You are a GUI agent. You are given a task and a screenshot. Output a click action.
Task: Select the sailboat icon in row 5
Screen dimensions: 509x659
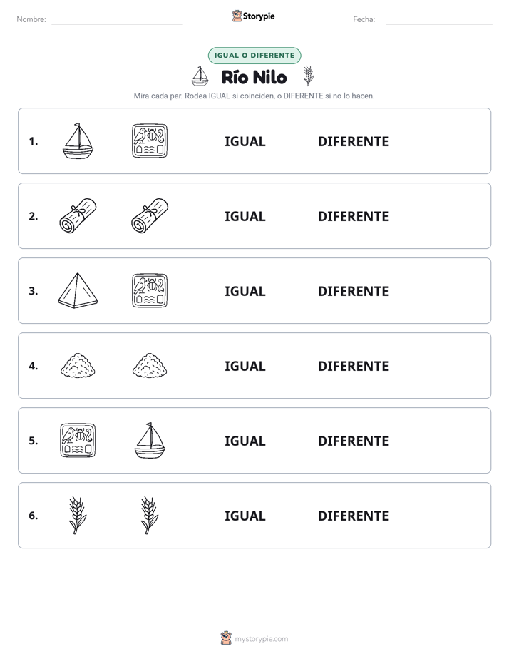(x=150, y=441)
